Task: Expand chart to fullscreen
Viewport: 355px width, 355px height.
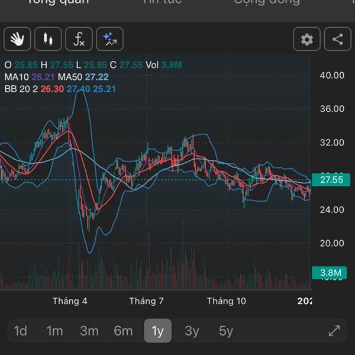Action: 334,331
